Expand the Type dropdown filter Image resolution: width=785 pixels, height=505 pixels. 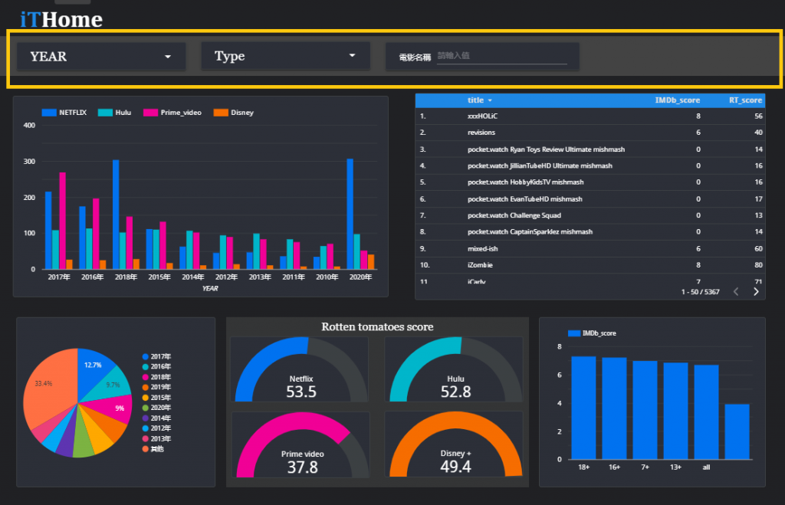285,55
